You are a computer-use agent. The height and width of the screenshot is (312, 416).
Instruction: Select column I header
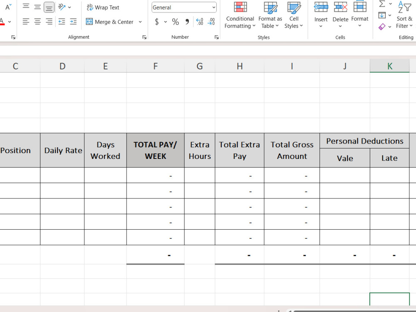292,66
